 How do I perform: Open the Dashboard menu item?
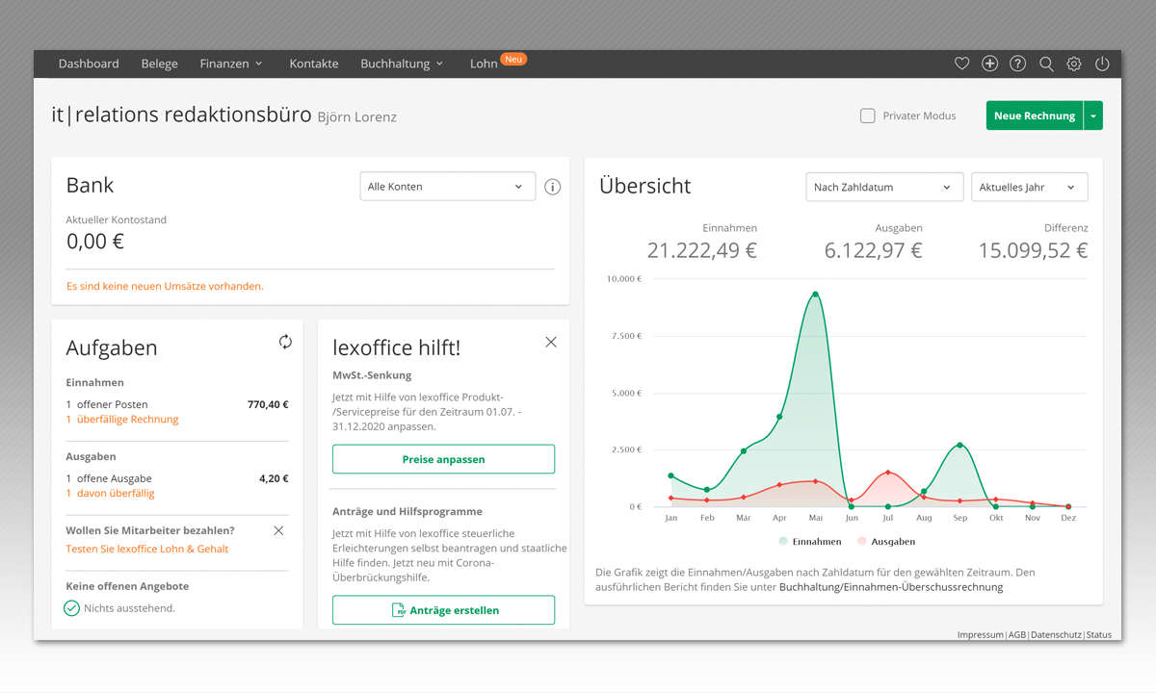tap(89, 64)
